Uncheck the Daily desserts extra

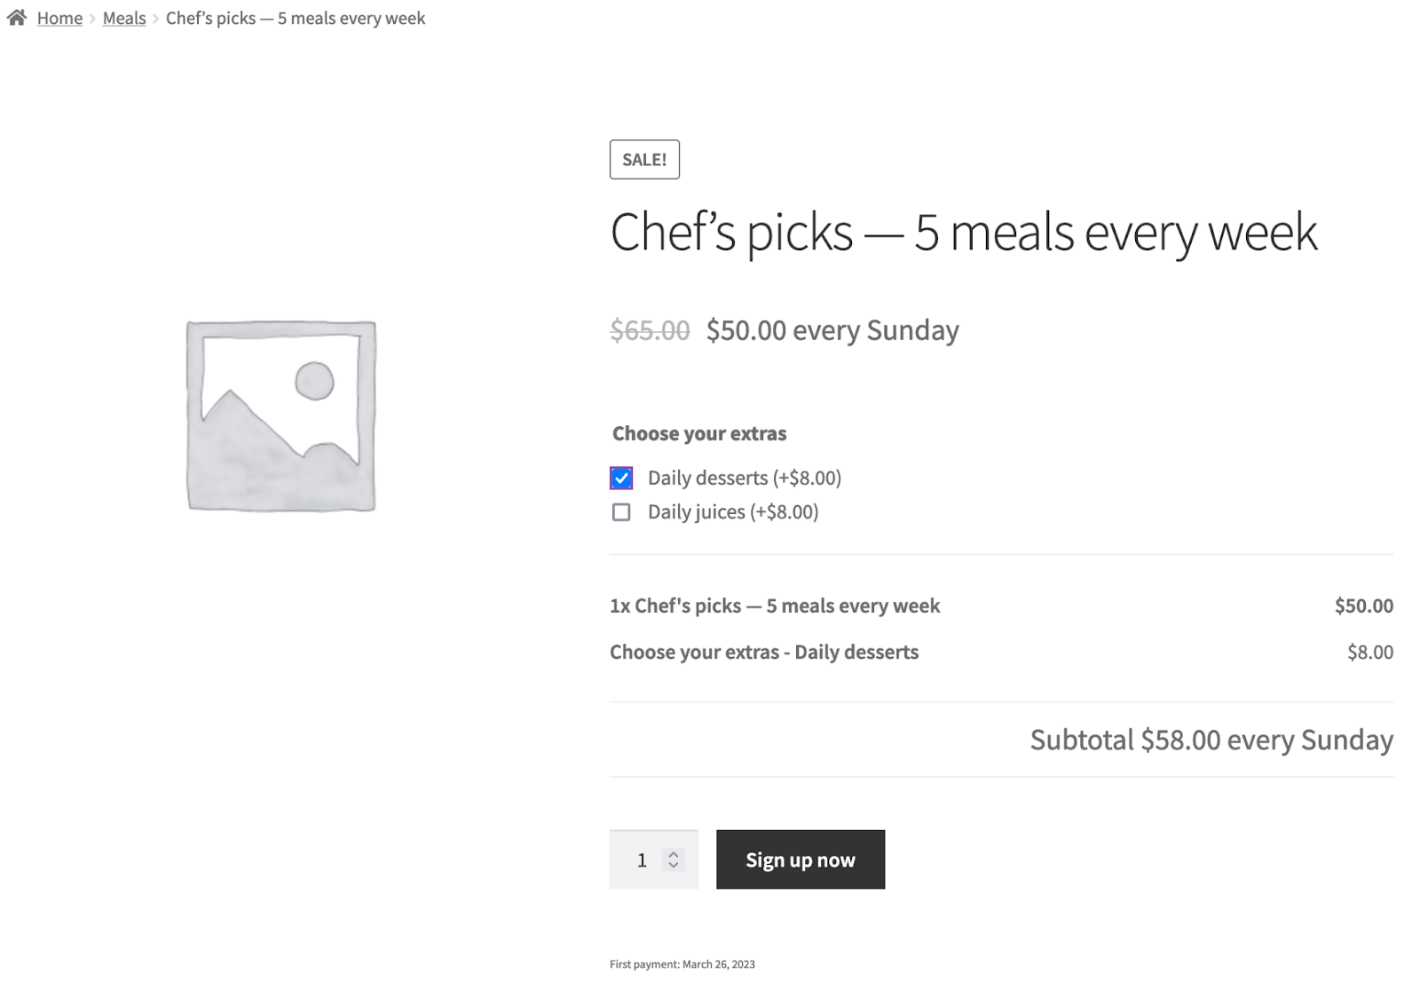(620, 478)
